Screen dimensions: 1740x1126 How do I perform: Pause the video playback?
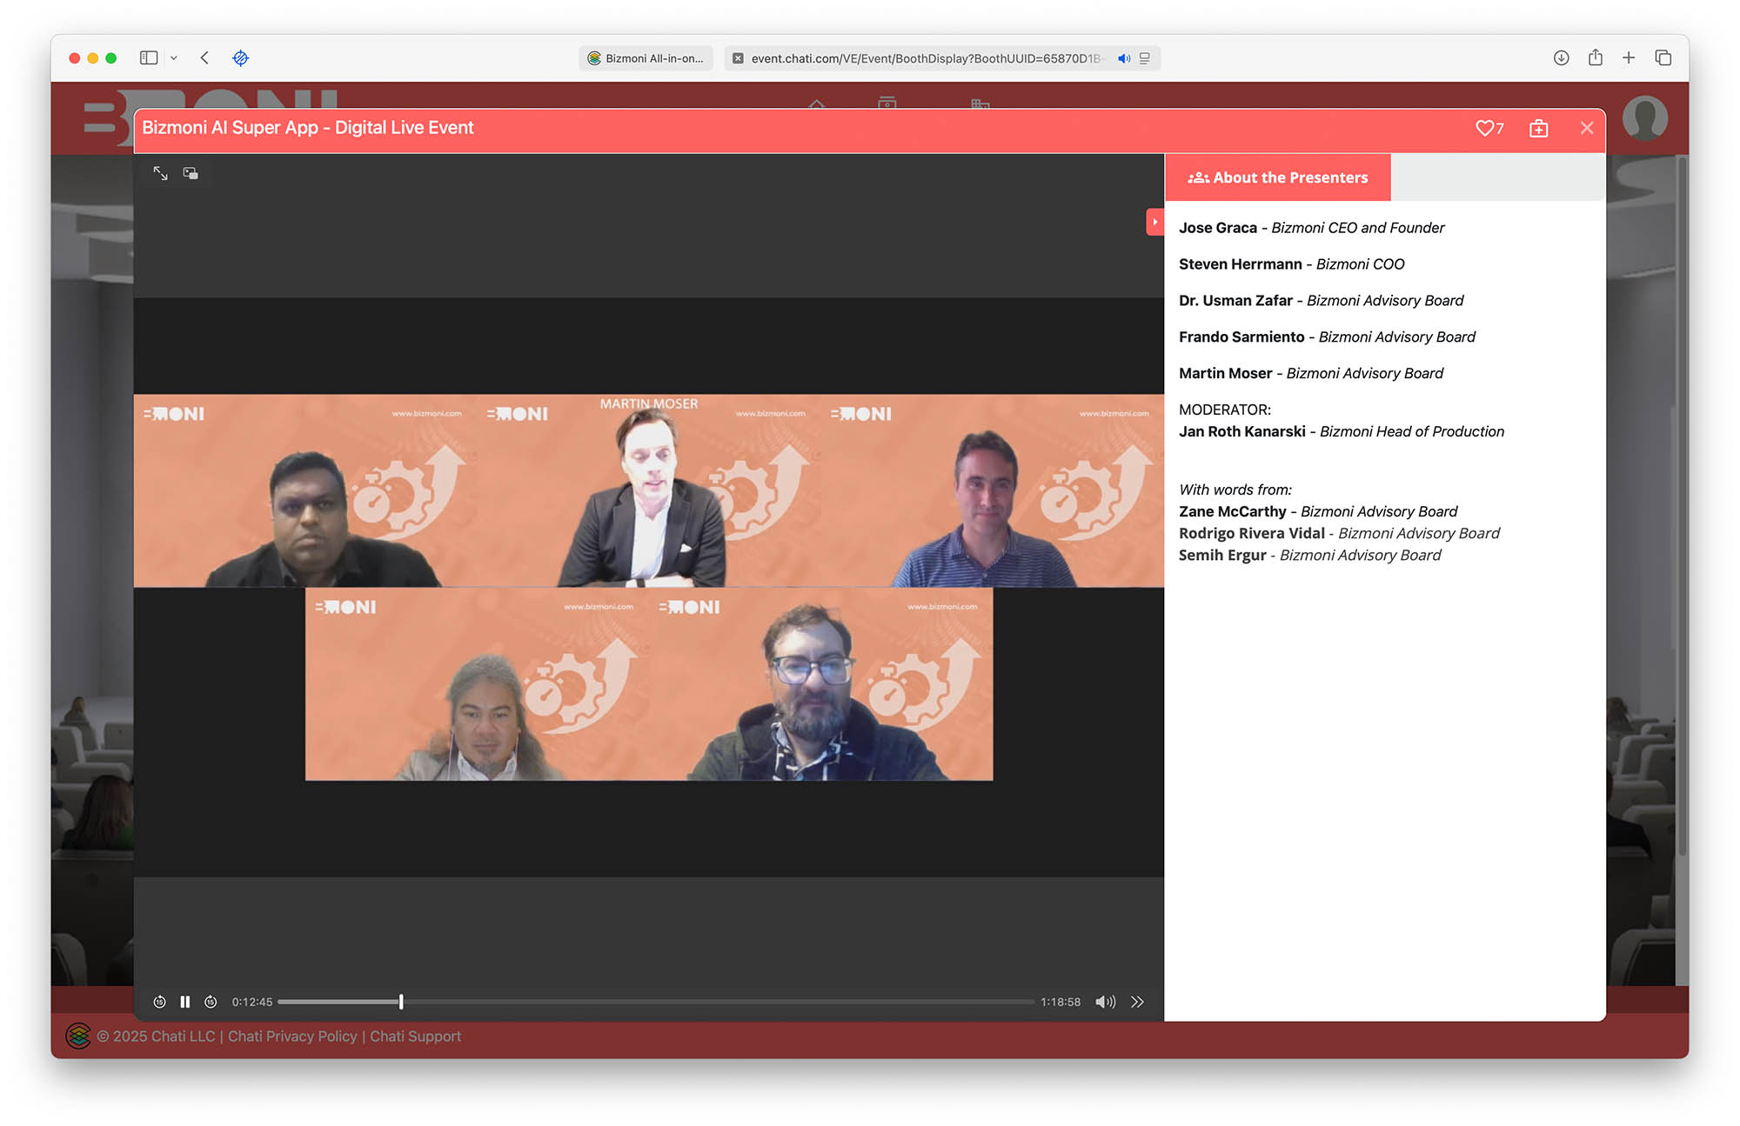[x=184, y=1002]
